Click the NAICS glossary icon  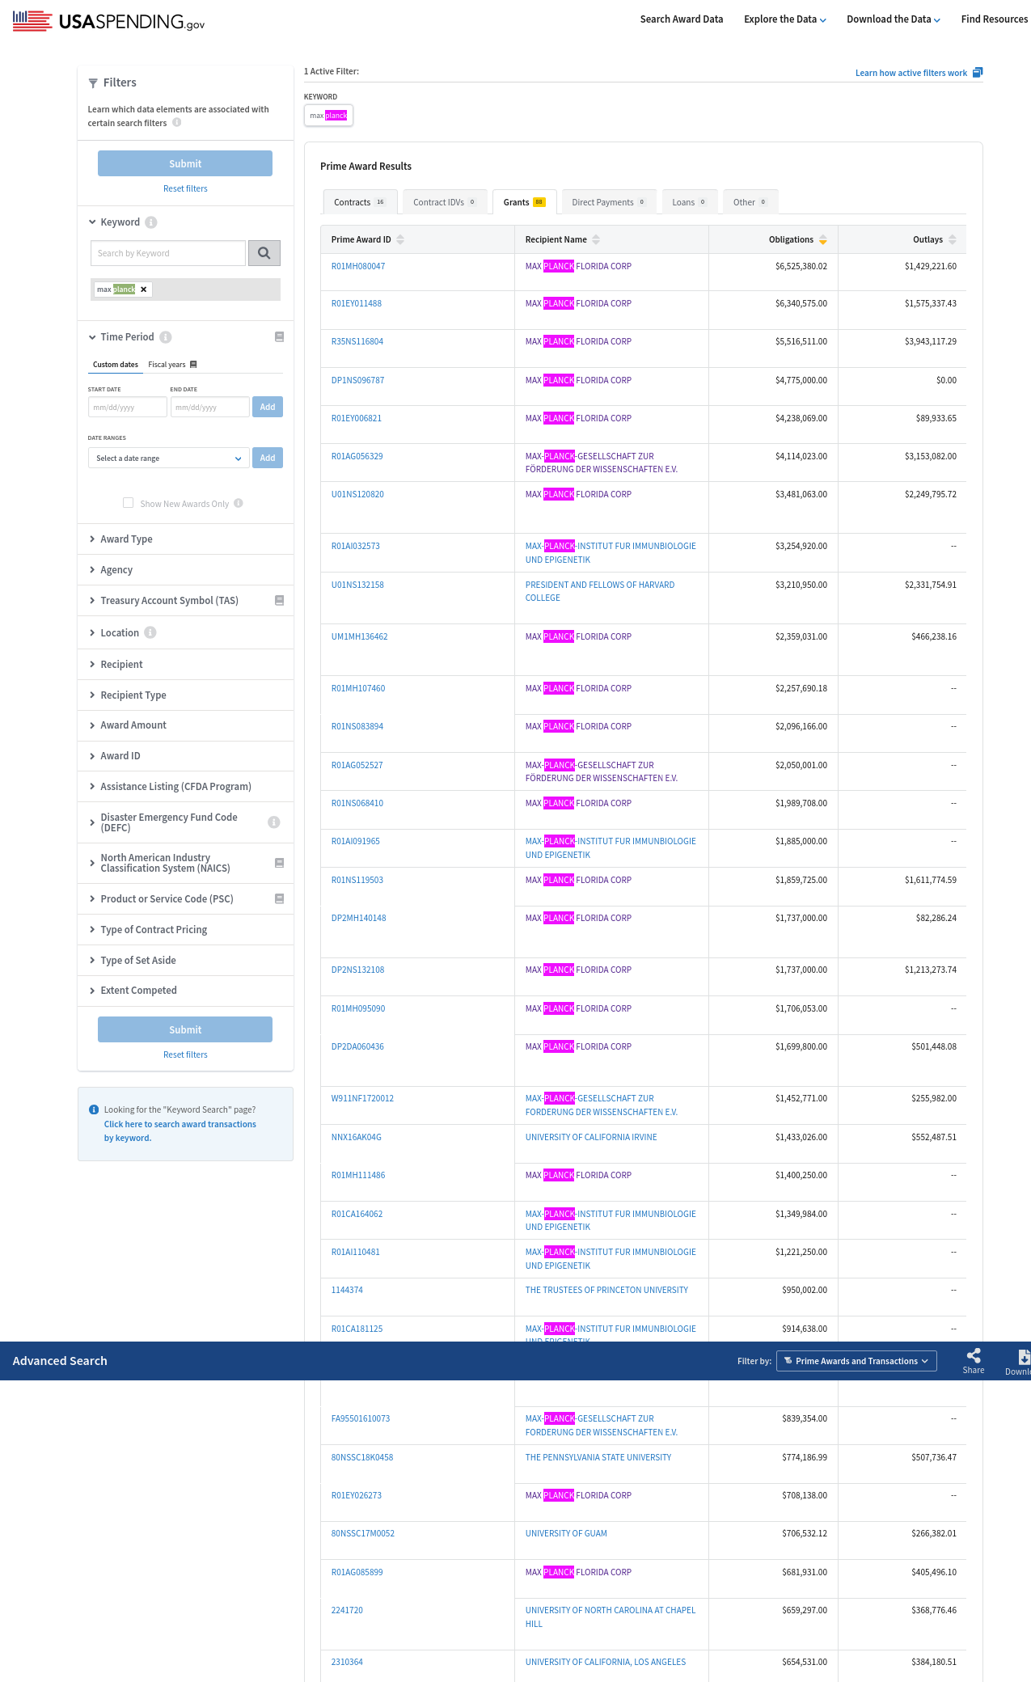[x=279, y=863]
